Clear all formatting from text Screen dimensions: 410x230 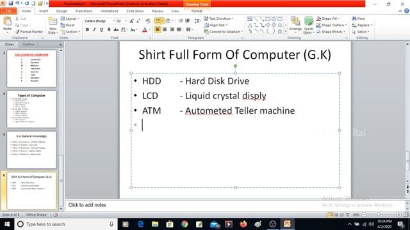148,21
